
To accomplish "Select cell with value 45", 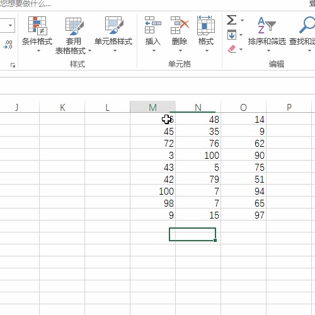I will point(152,131).
